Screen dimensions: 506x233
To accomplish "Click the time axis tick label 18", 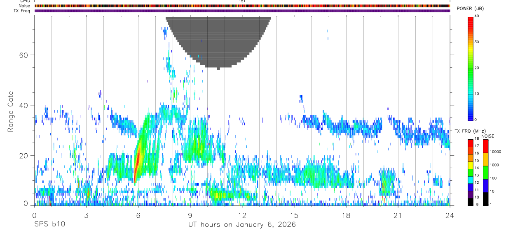I will [346, 215].
